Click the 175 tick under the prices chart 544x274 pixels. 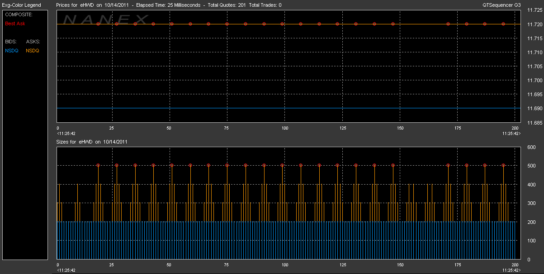(458, 128)
